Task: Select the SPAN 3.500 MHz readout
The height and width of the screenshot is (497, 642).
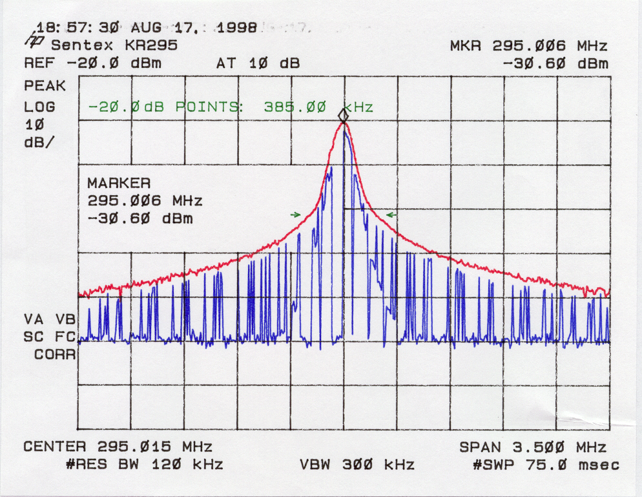Action: 533,447
